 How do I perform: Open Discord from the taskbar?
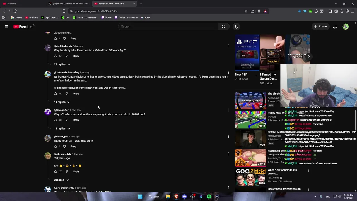[x=184, y=197]
